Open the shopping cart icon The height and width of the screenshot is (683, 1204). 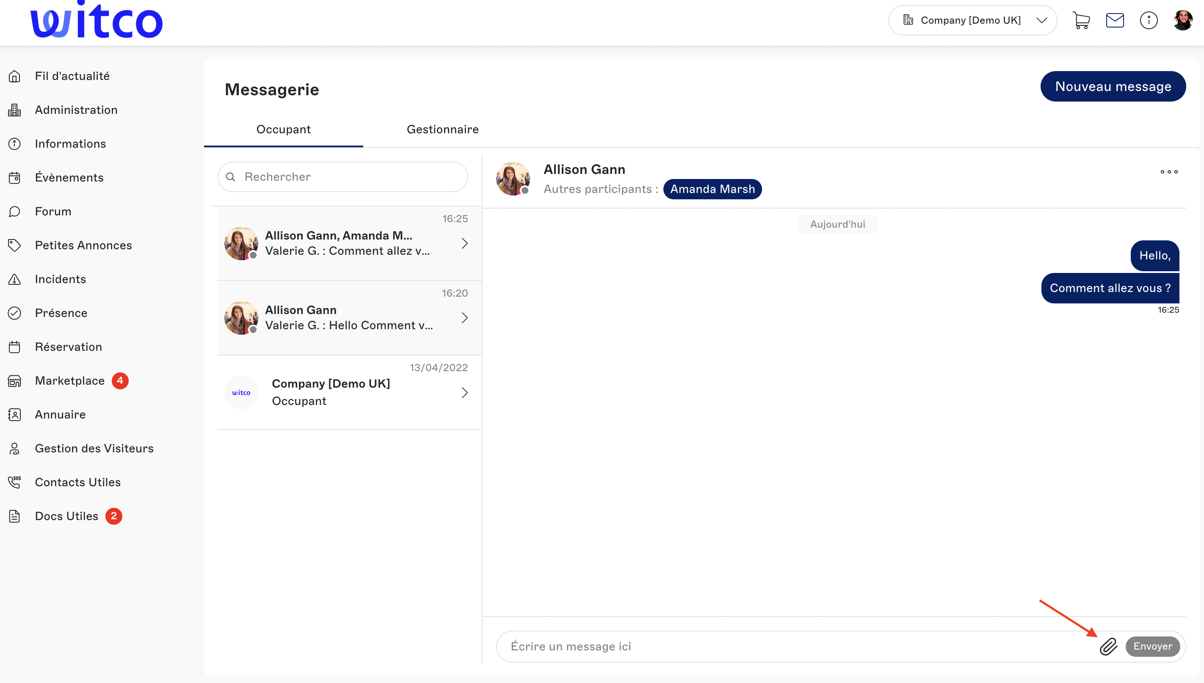point(1081,21)
